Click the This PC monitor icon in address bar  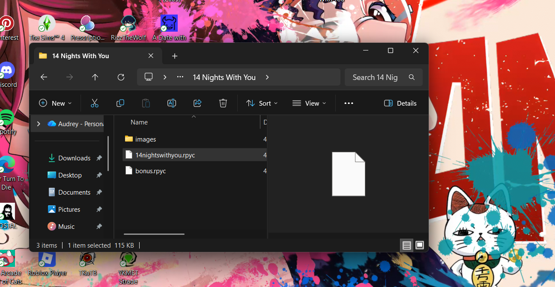149,77
